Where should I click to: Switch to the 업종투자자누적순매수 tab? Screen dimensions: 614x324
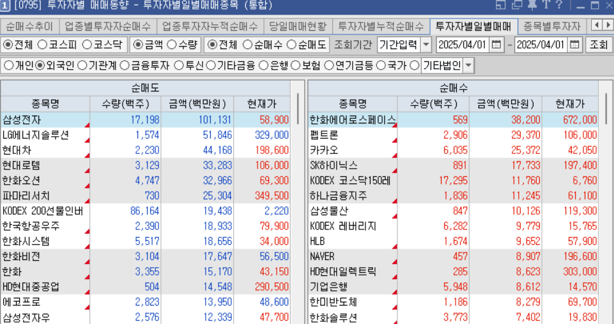click(210, 26)
